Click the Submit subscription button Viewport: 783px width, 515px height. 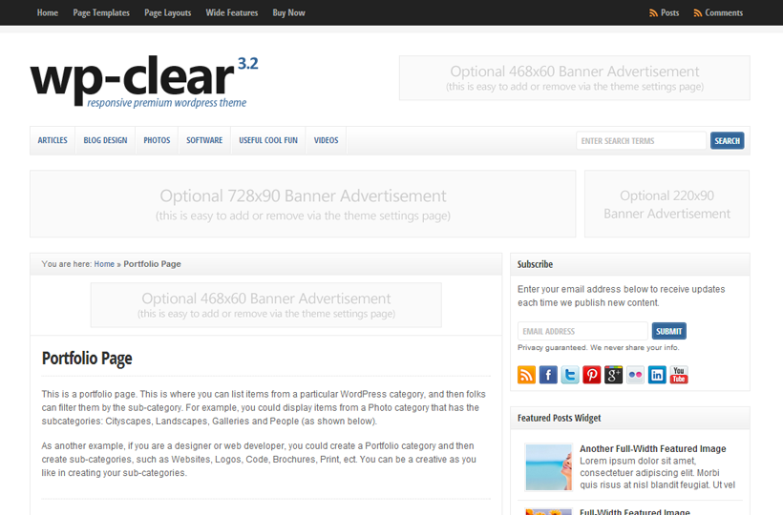click(668, 331)
